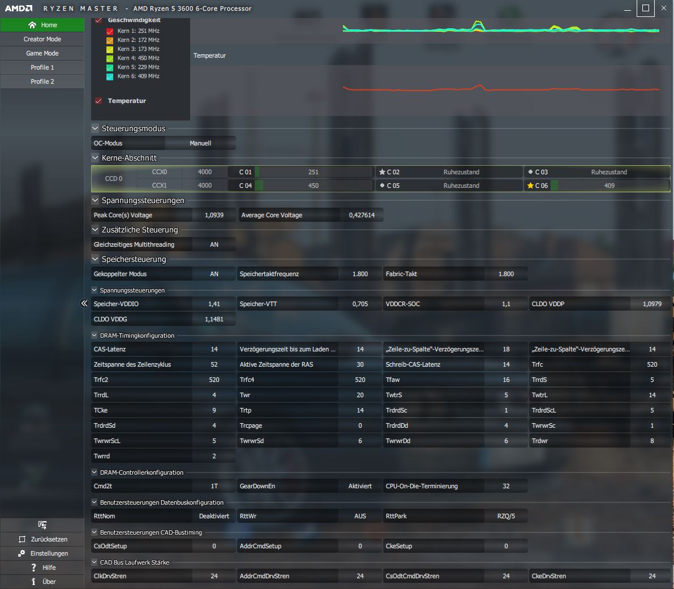Click the CCX0 speed value 4000

[205, 172]
